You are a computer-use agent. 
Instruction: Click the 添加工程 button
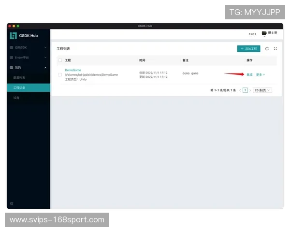click(x=249, y=49)
